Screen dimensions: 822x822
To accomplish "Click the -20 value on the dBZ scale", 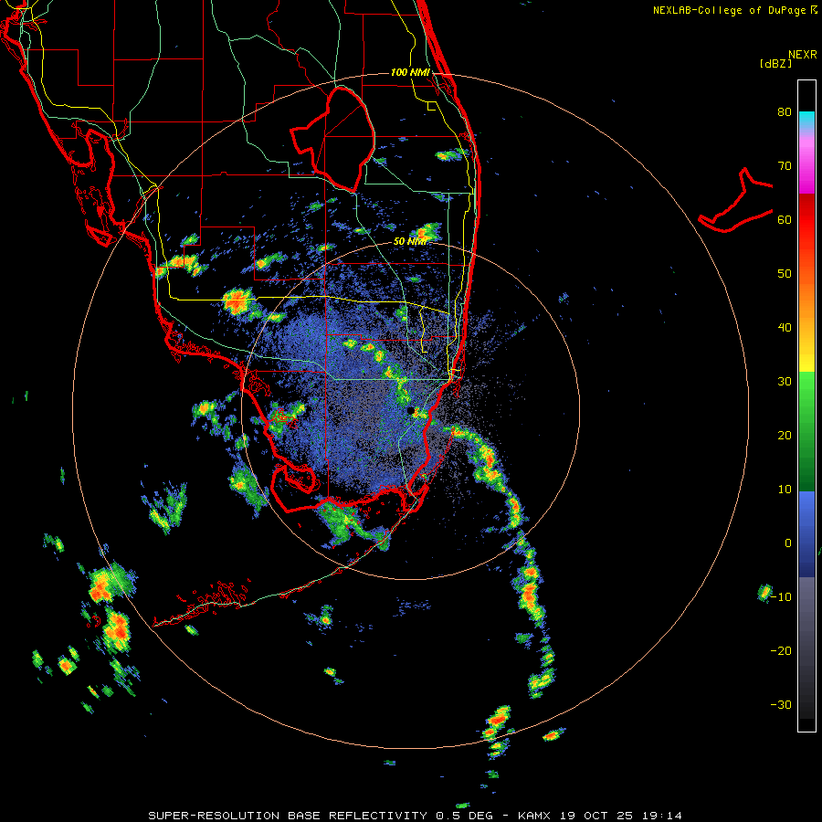I will (781, 650).
